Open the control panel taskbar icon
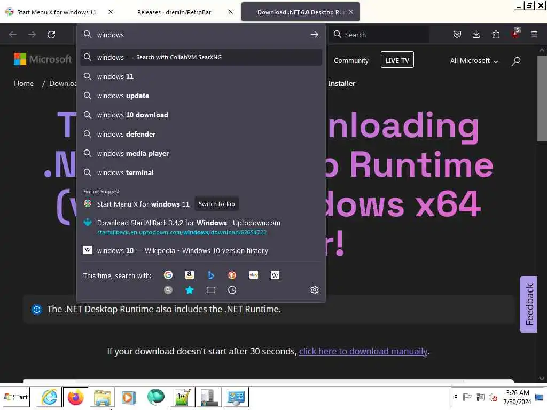 (x=236, y=397)
